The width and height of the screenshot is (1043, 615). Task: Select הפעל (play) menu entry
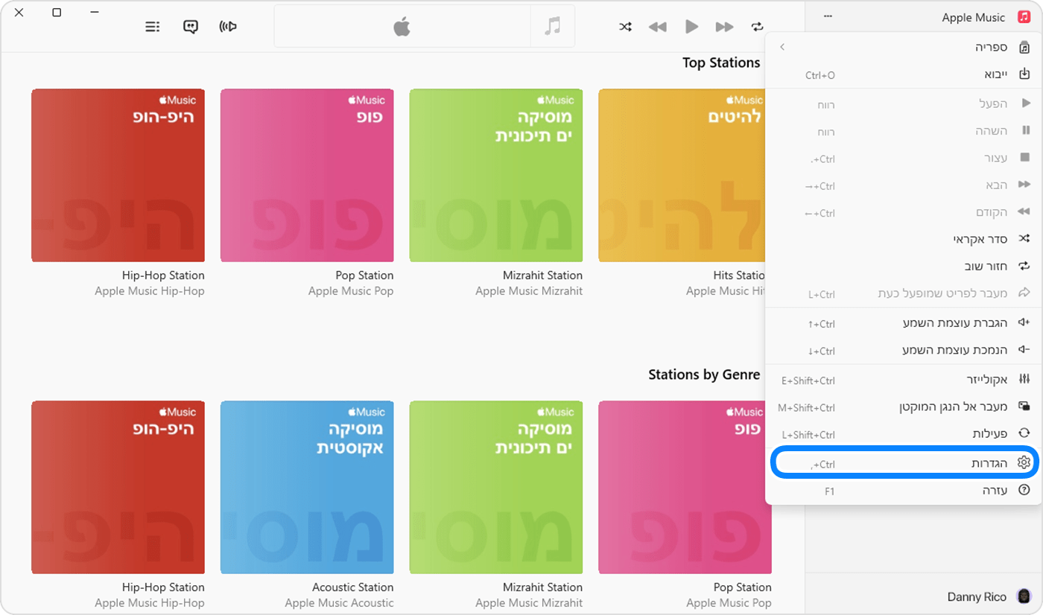pyautogui.click(x=904, y=103)
